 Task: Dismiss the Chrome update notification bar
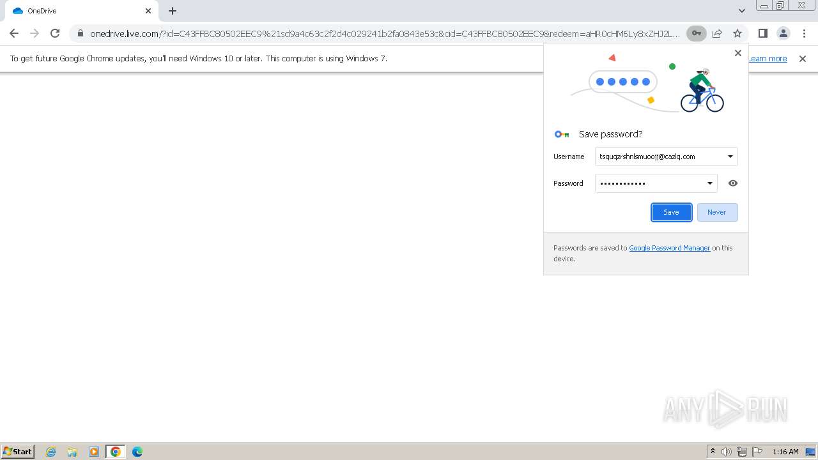803,58
